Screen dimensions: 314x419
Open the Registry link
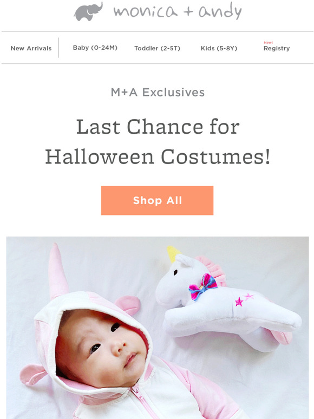277,48
